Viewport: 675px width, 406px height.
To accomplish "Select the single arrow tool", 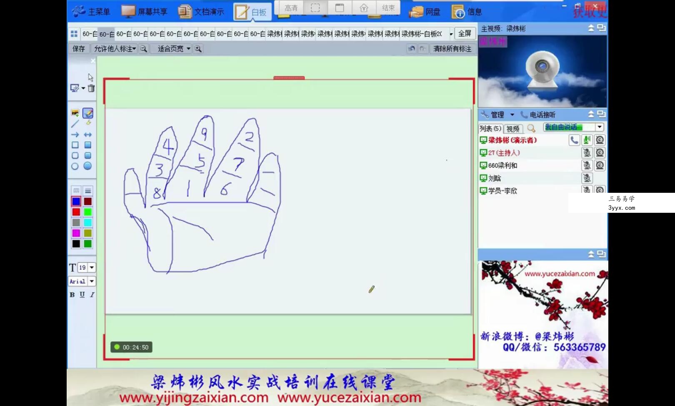I will (75, 135).
